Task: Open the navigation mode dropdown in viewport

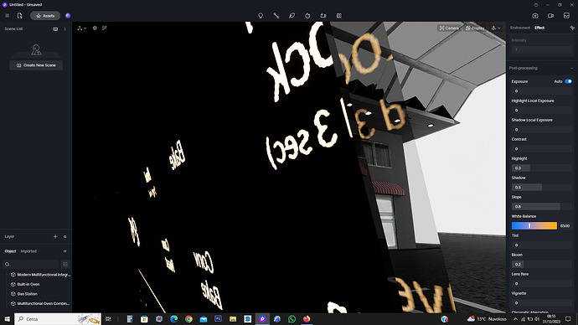Action: point(496,28)
